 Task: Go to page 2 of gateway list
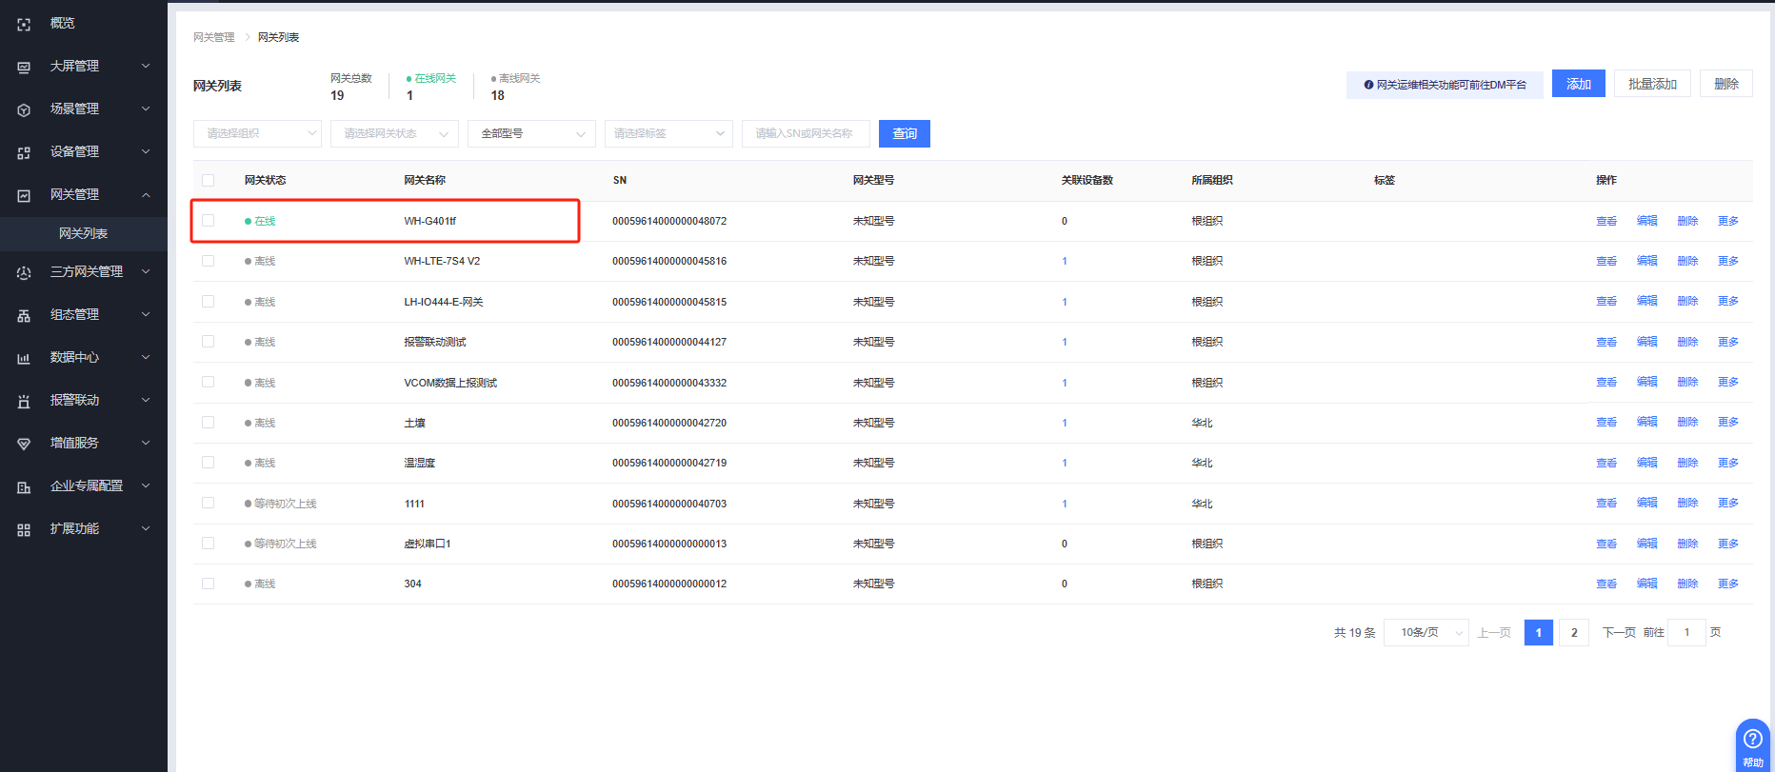[x=1574, y=633]
